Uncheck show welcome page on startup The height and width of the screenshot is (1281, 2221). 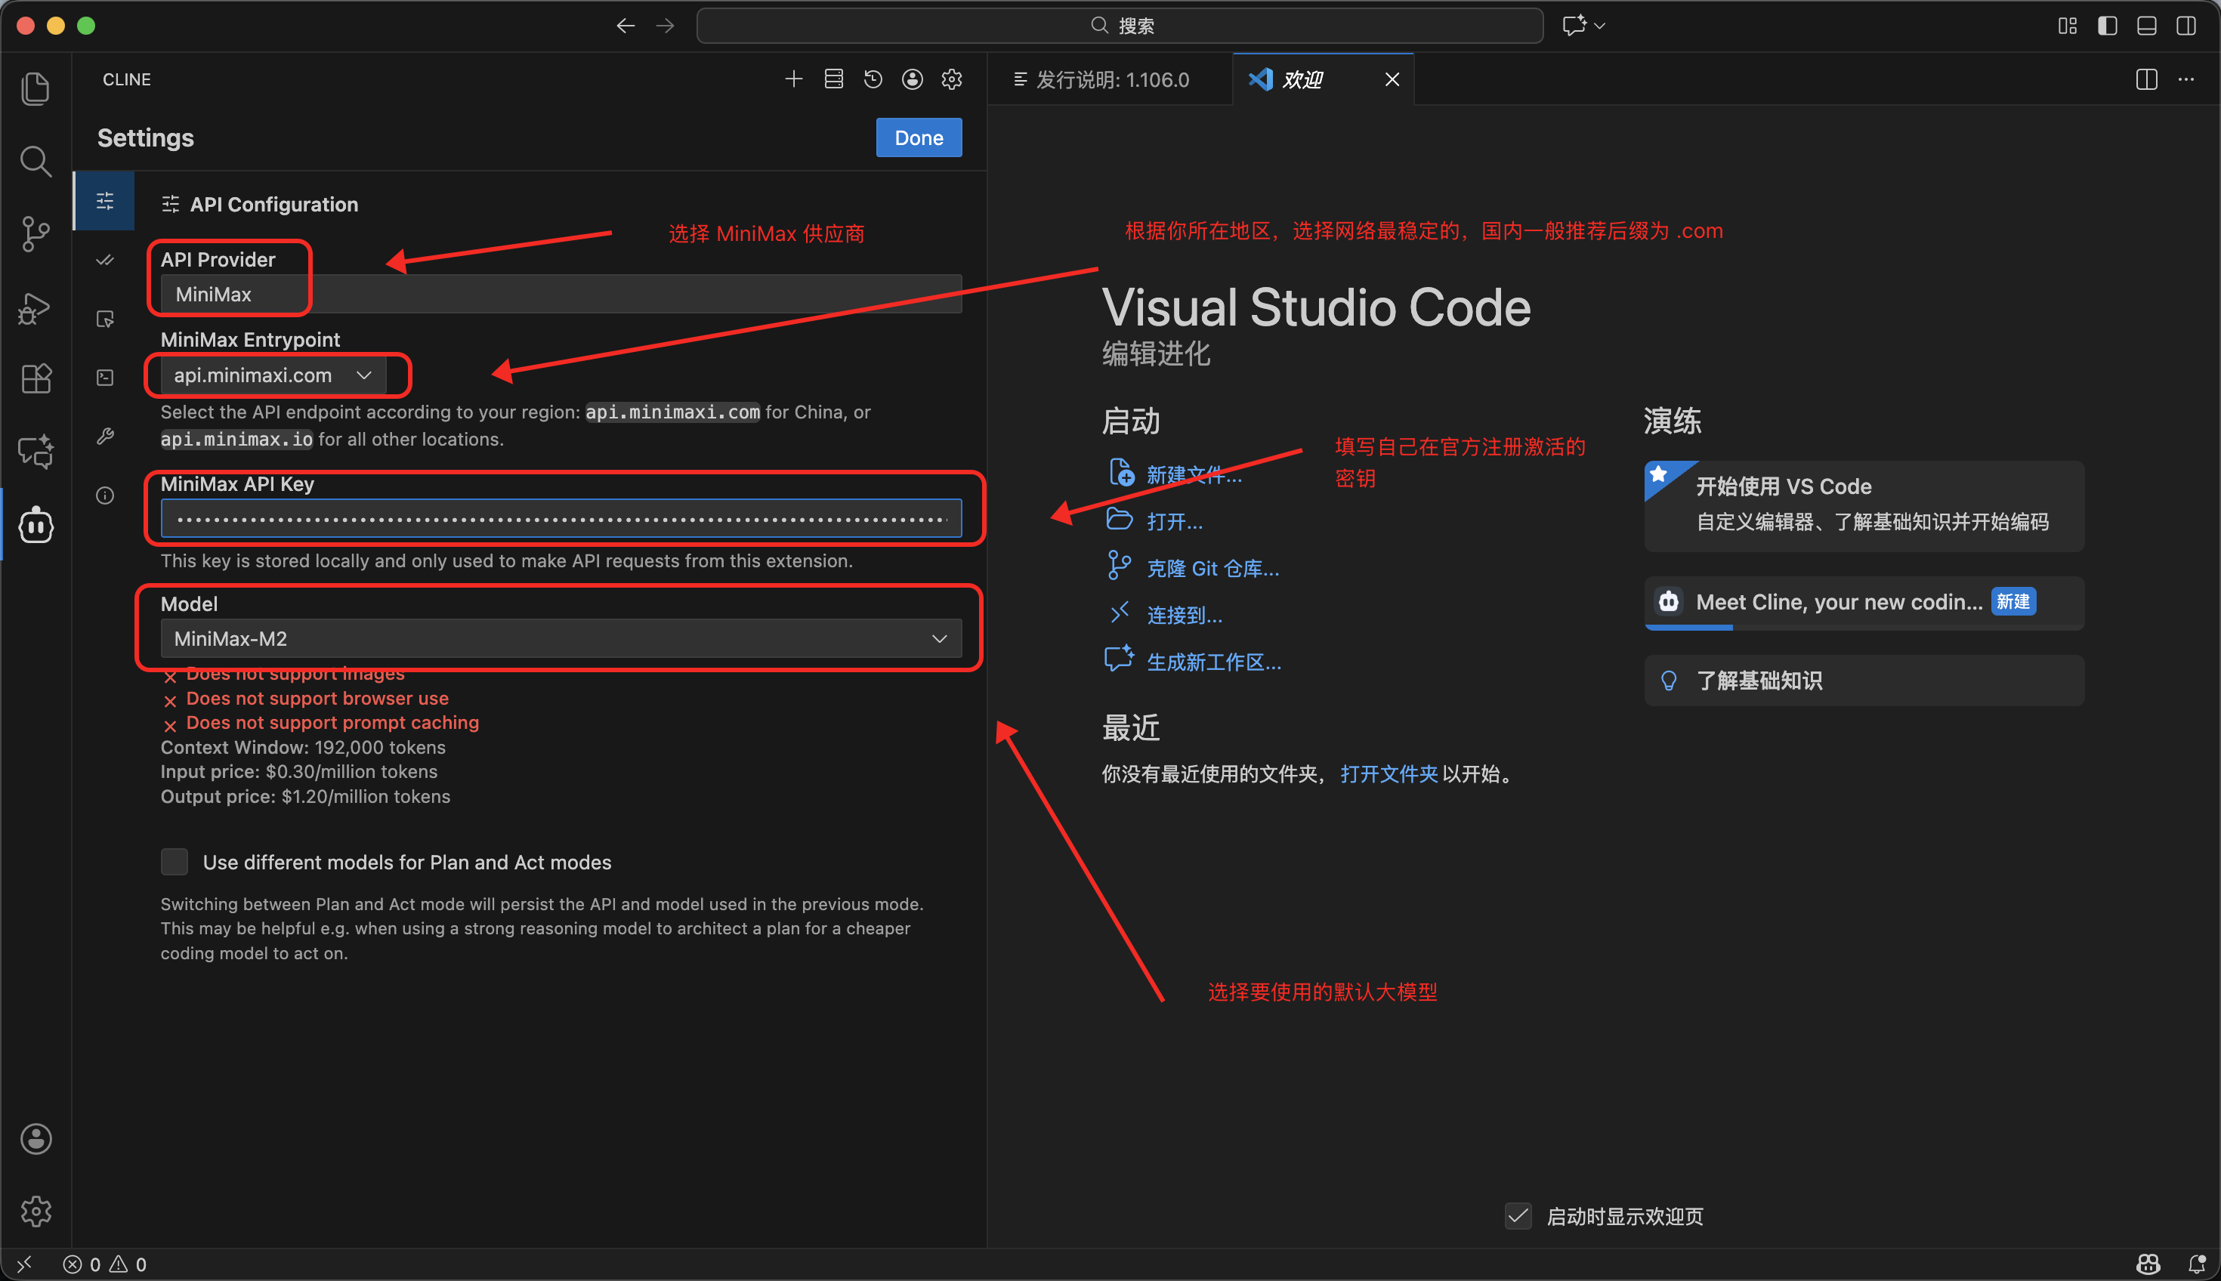[1518, 1216]
